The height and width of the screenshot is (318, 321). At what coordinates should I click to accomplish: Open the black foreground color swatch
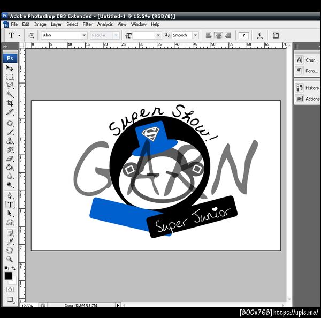(8, 276)
